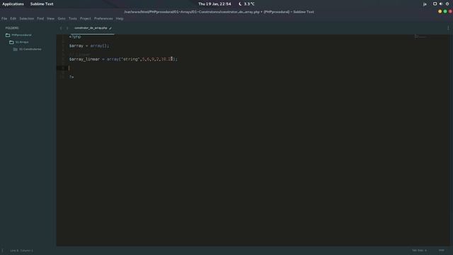Click the green maximize window button
This screenshot has width=453, height=255.
point(445,11)
